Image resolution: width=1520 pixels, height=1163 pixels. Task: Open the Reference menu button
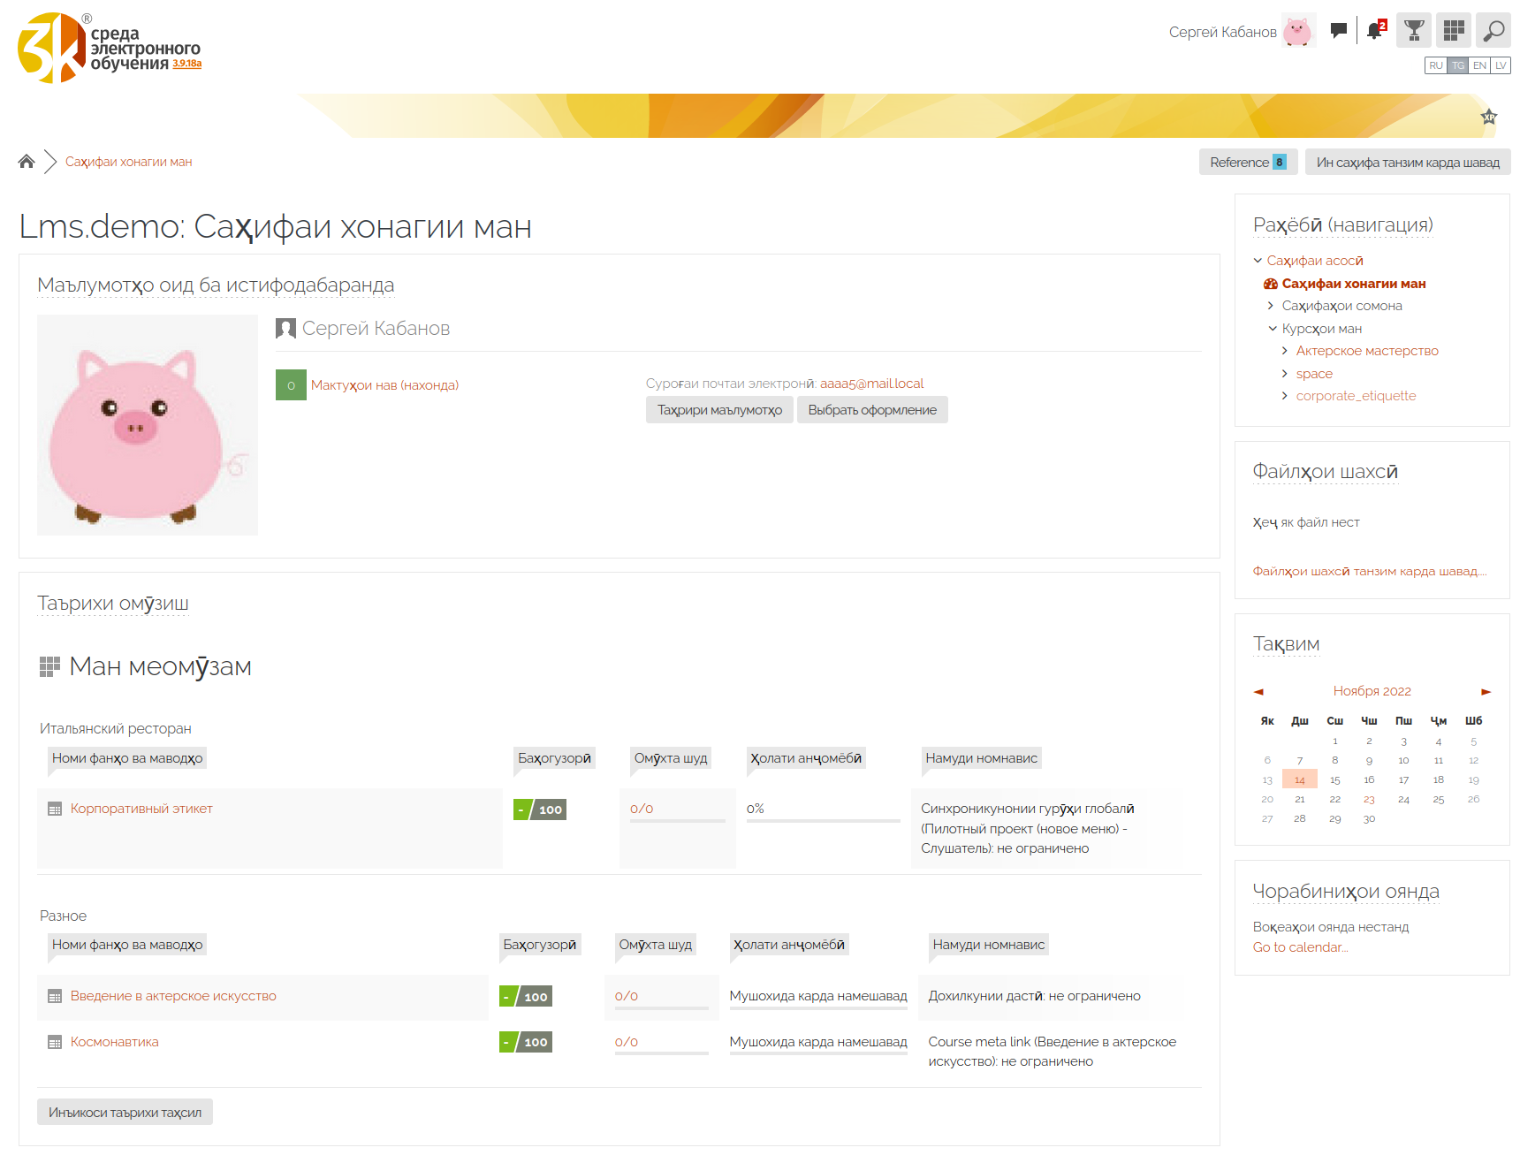coord(1248,163)
